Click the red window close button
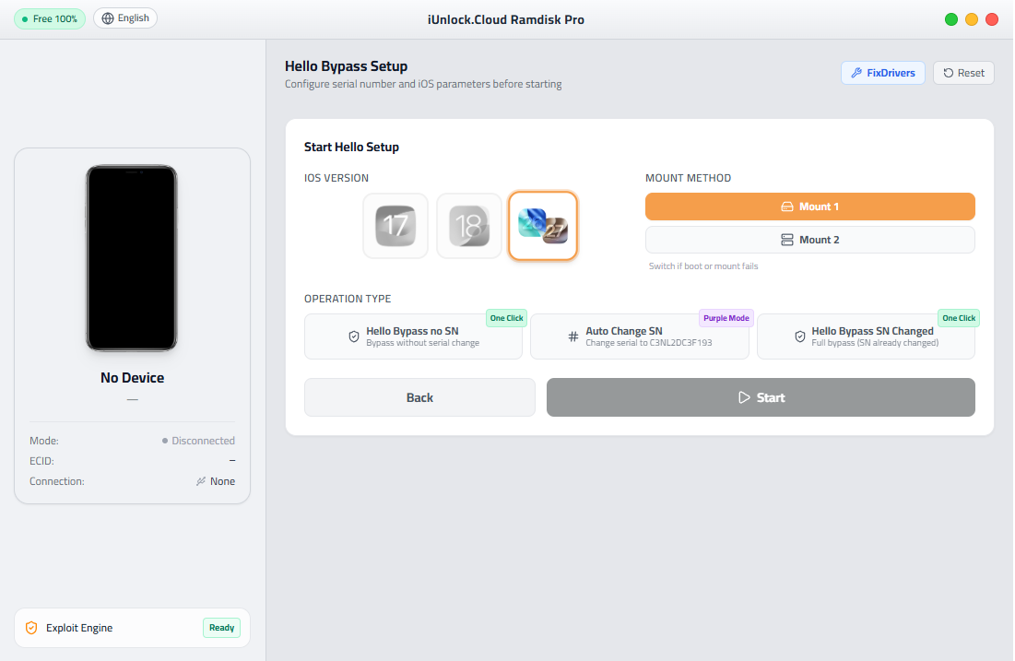 [x=992, y=19]
